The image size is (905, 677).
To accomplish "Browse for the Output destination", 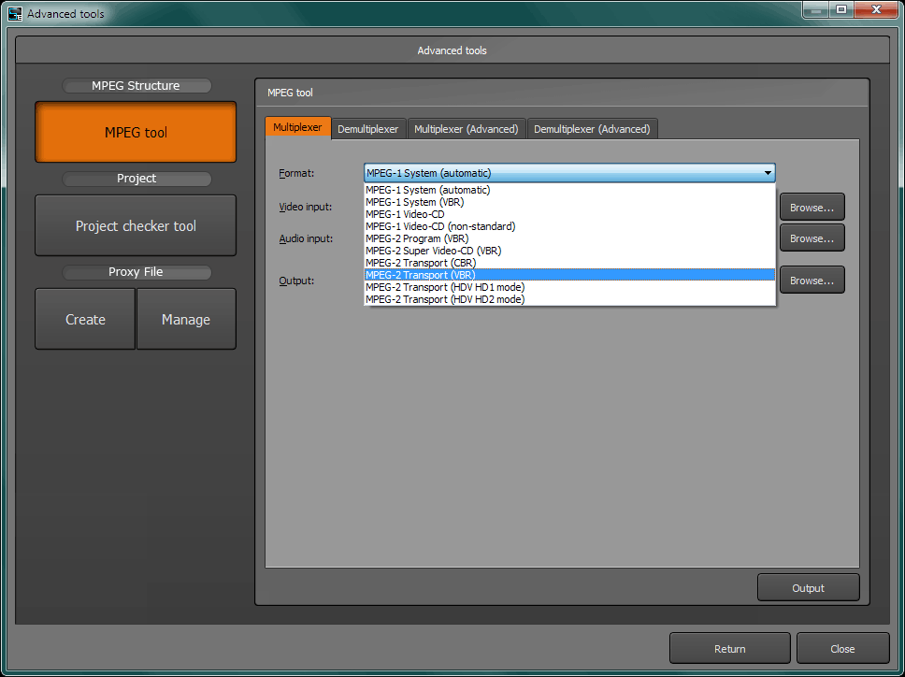I will click(812, 280).
